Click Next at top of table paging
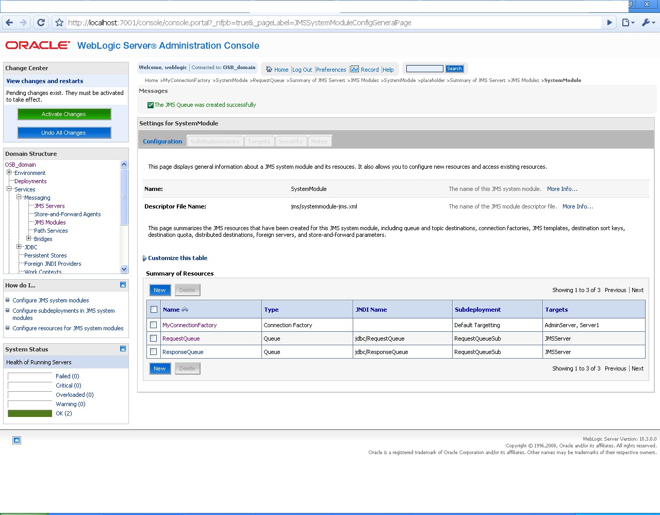 (638, 290)
